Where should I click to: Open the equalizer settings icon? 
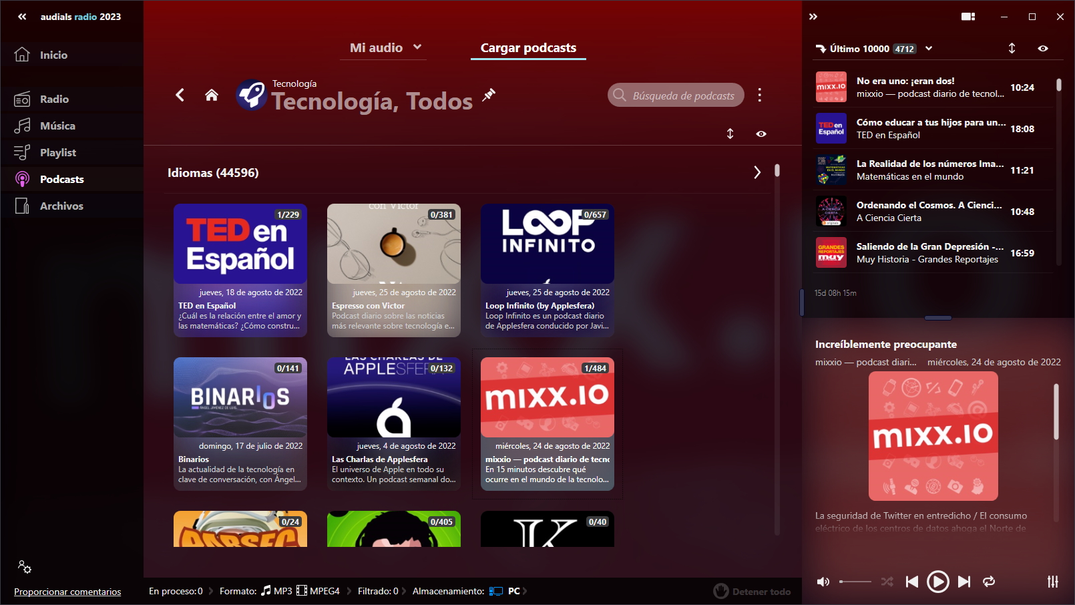pos(1053,582)
